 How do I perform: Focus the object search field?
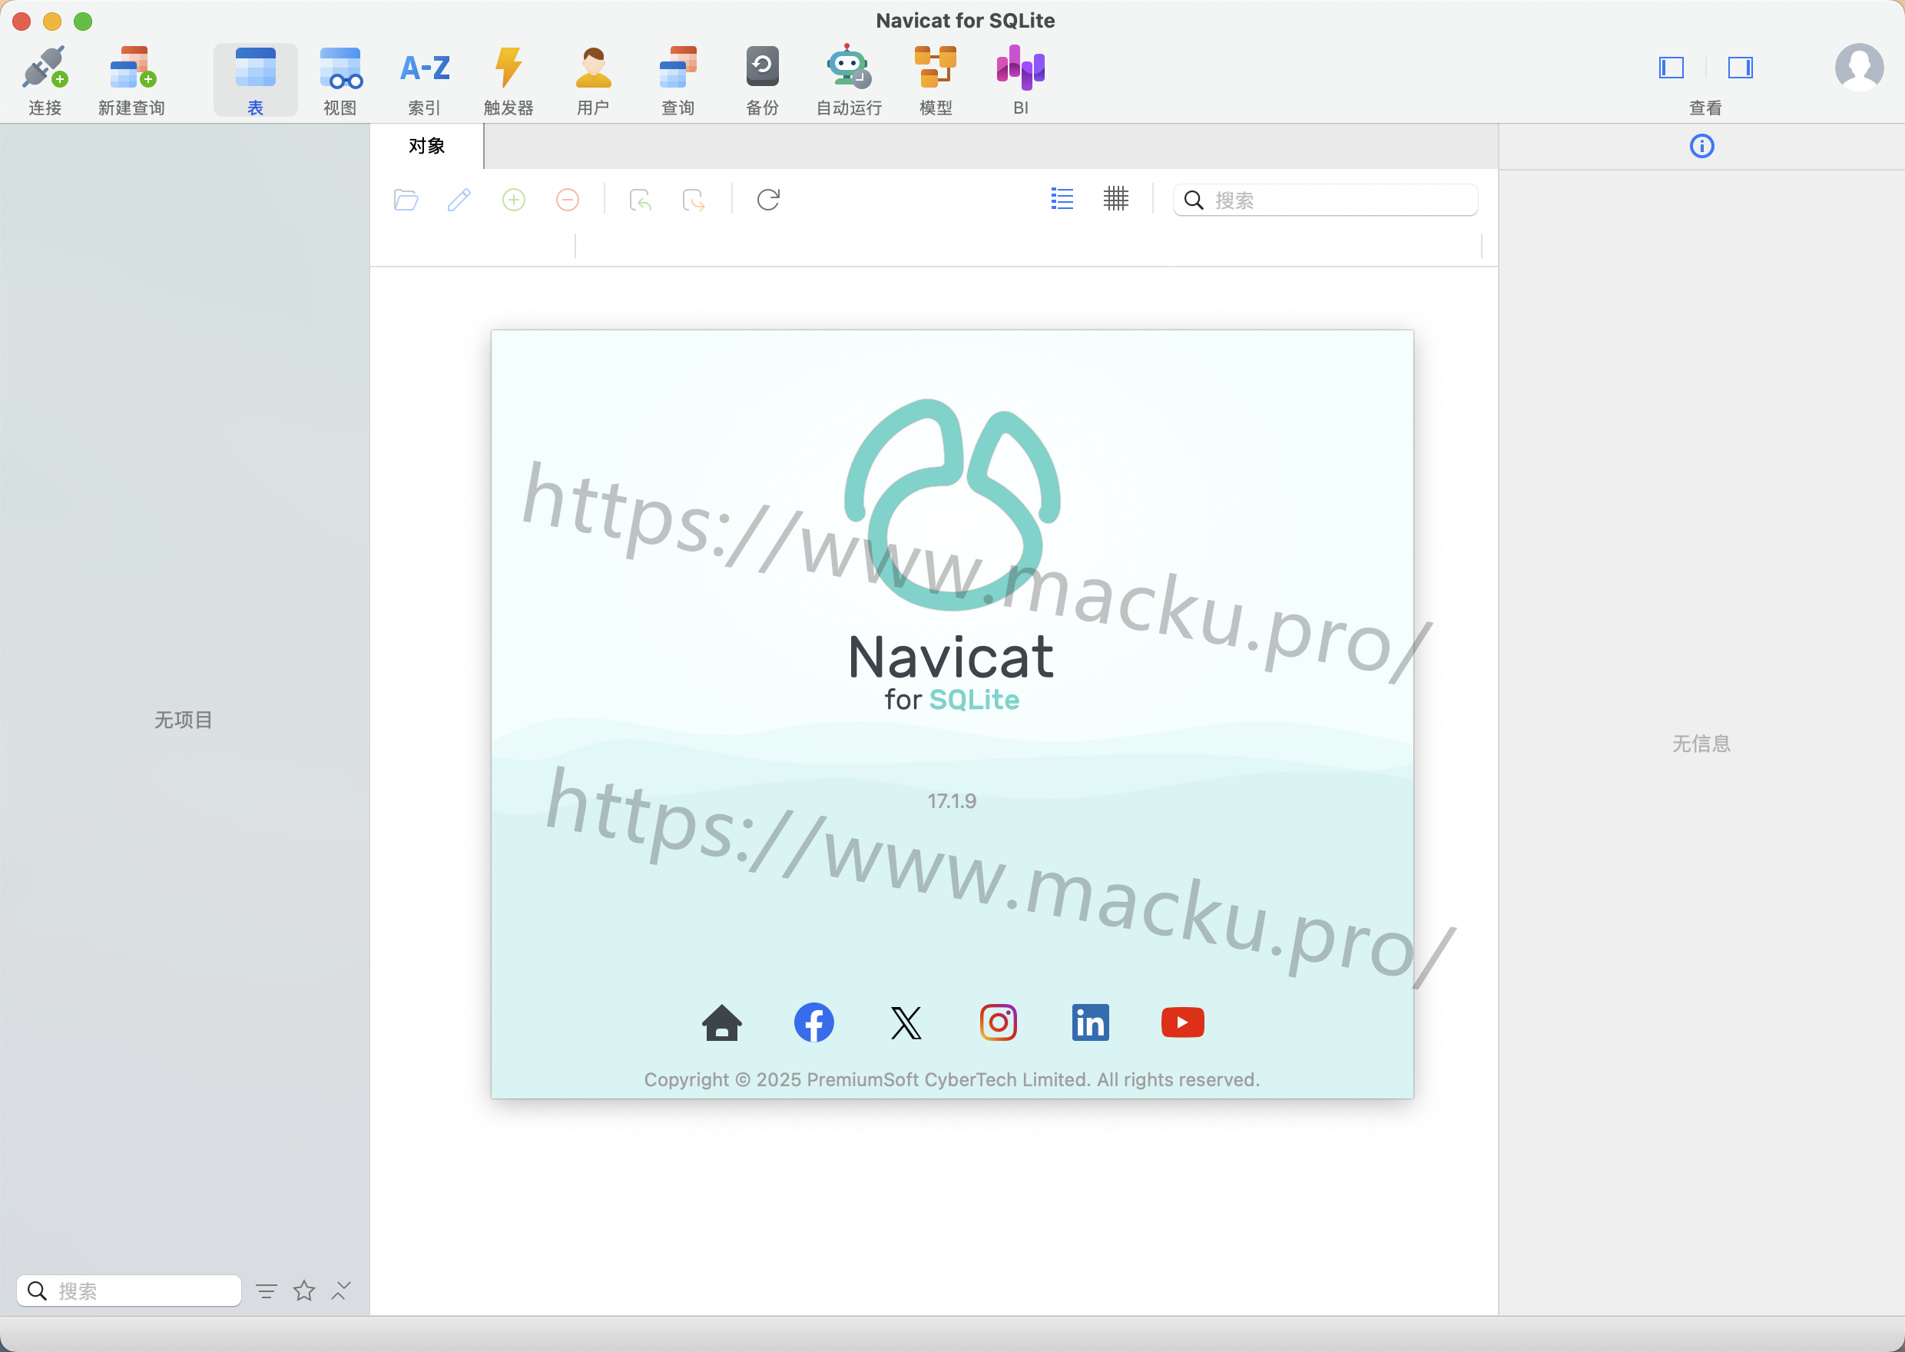click(1326, 200)
